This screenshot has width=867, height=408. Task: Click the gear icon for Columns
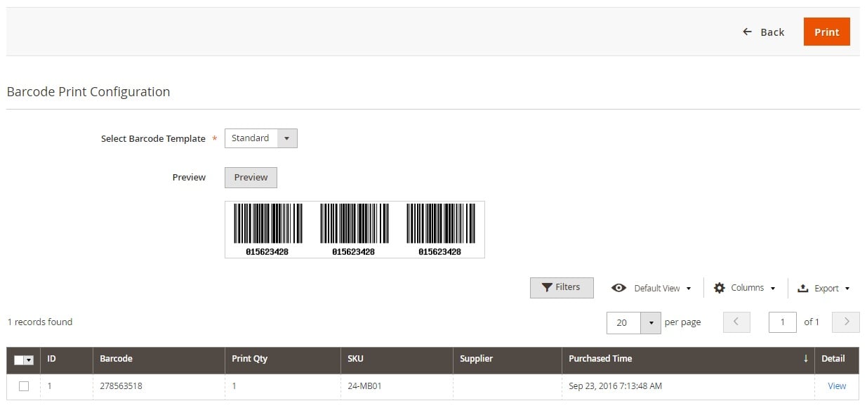click(720, 288)
